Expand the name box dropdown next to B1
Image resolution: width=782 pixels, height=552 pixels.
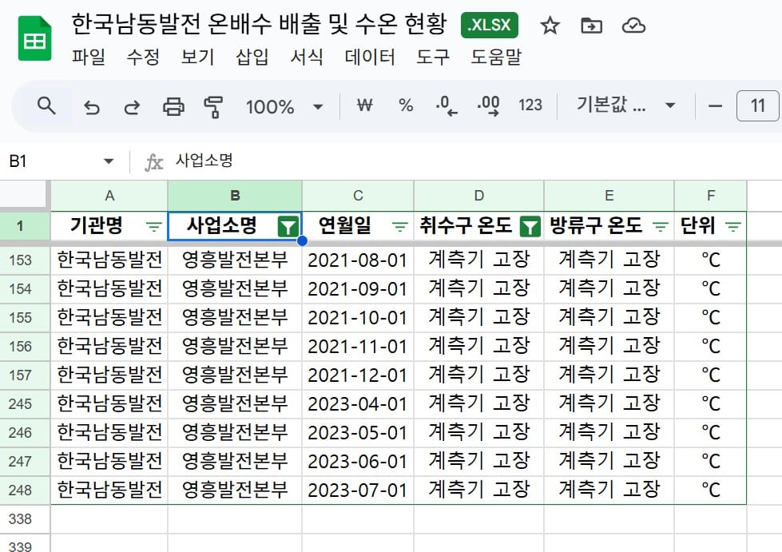[x=109, y=161]
